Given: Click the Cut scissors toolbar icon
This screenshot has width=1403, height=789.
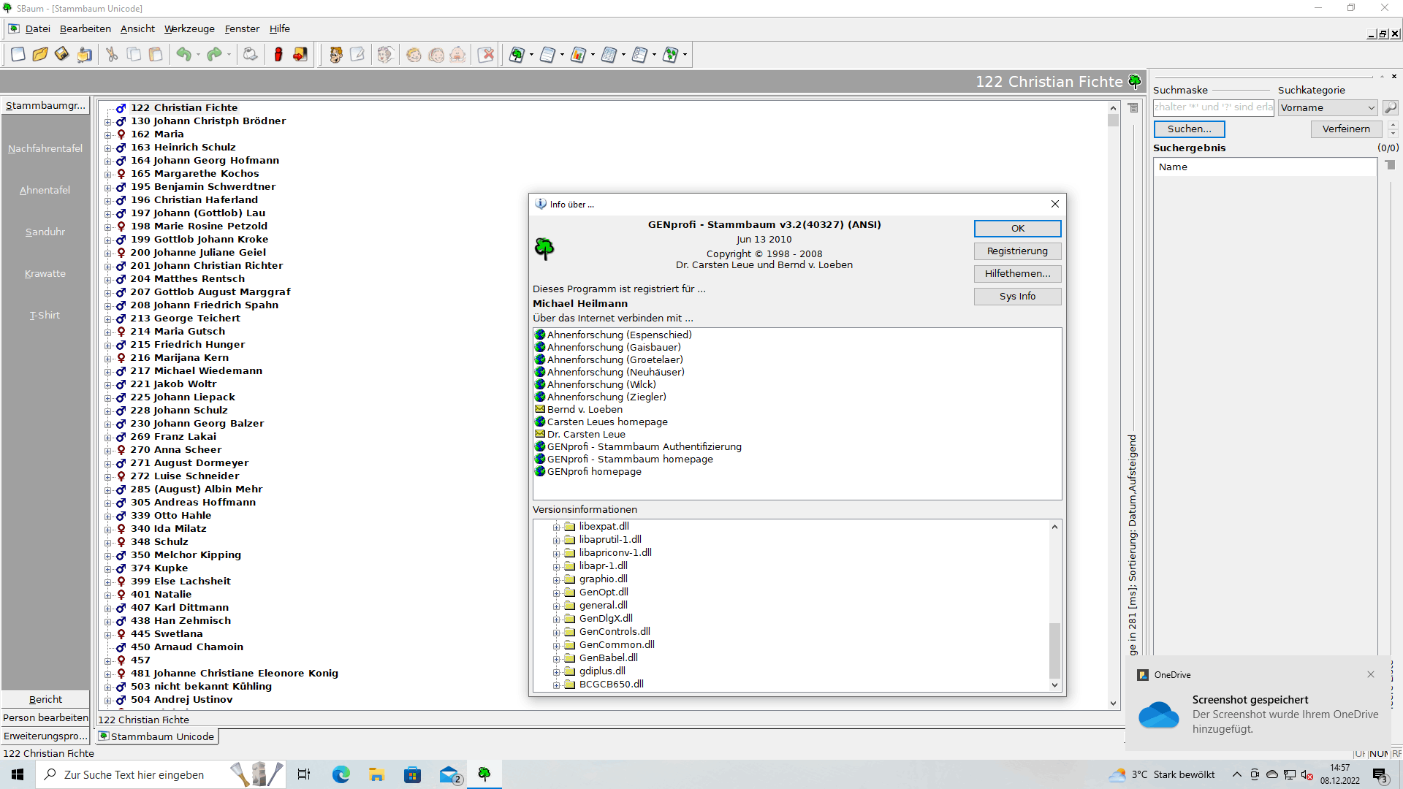Looking at the screenshot, I should pos(112,54).
